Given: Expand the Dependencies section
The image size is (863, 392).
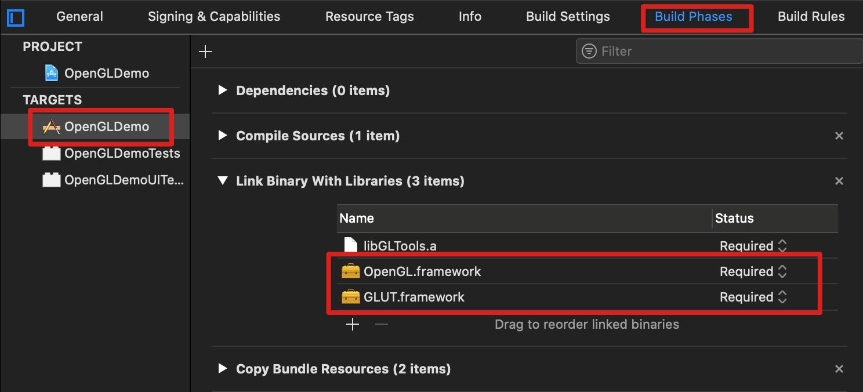Looking at the screenshot, I should (x=222, y=90).
